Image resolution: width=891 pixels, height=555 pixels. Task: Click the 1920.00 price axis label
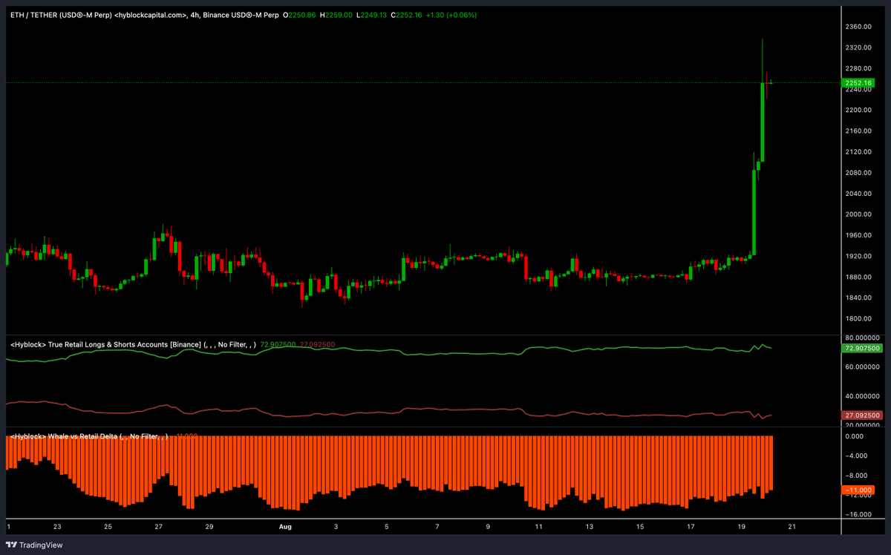click(857, 256)
